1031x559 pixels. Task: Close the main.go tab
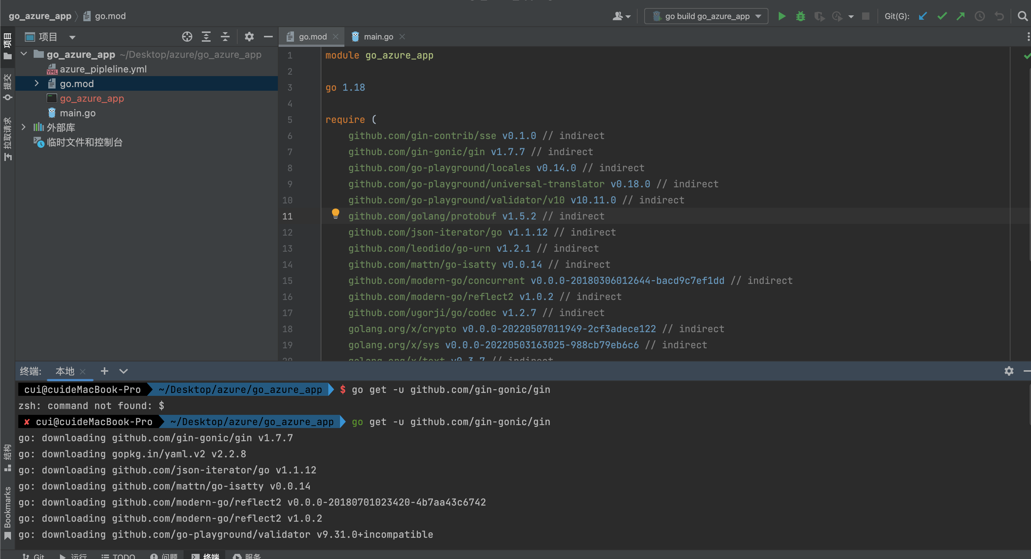[402, 37]
